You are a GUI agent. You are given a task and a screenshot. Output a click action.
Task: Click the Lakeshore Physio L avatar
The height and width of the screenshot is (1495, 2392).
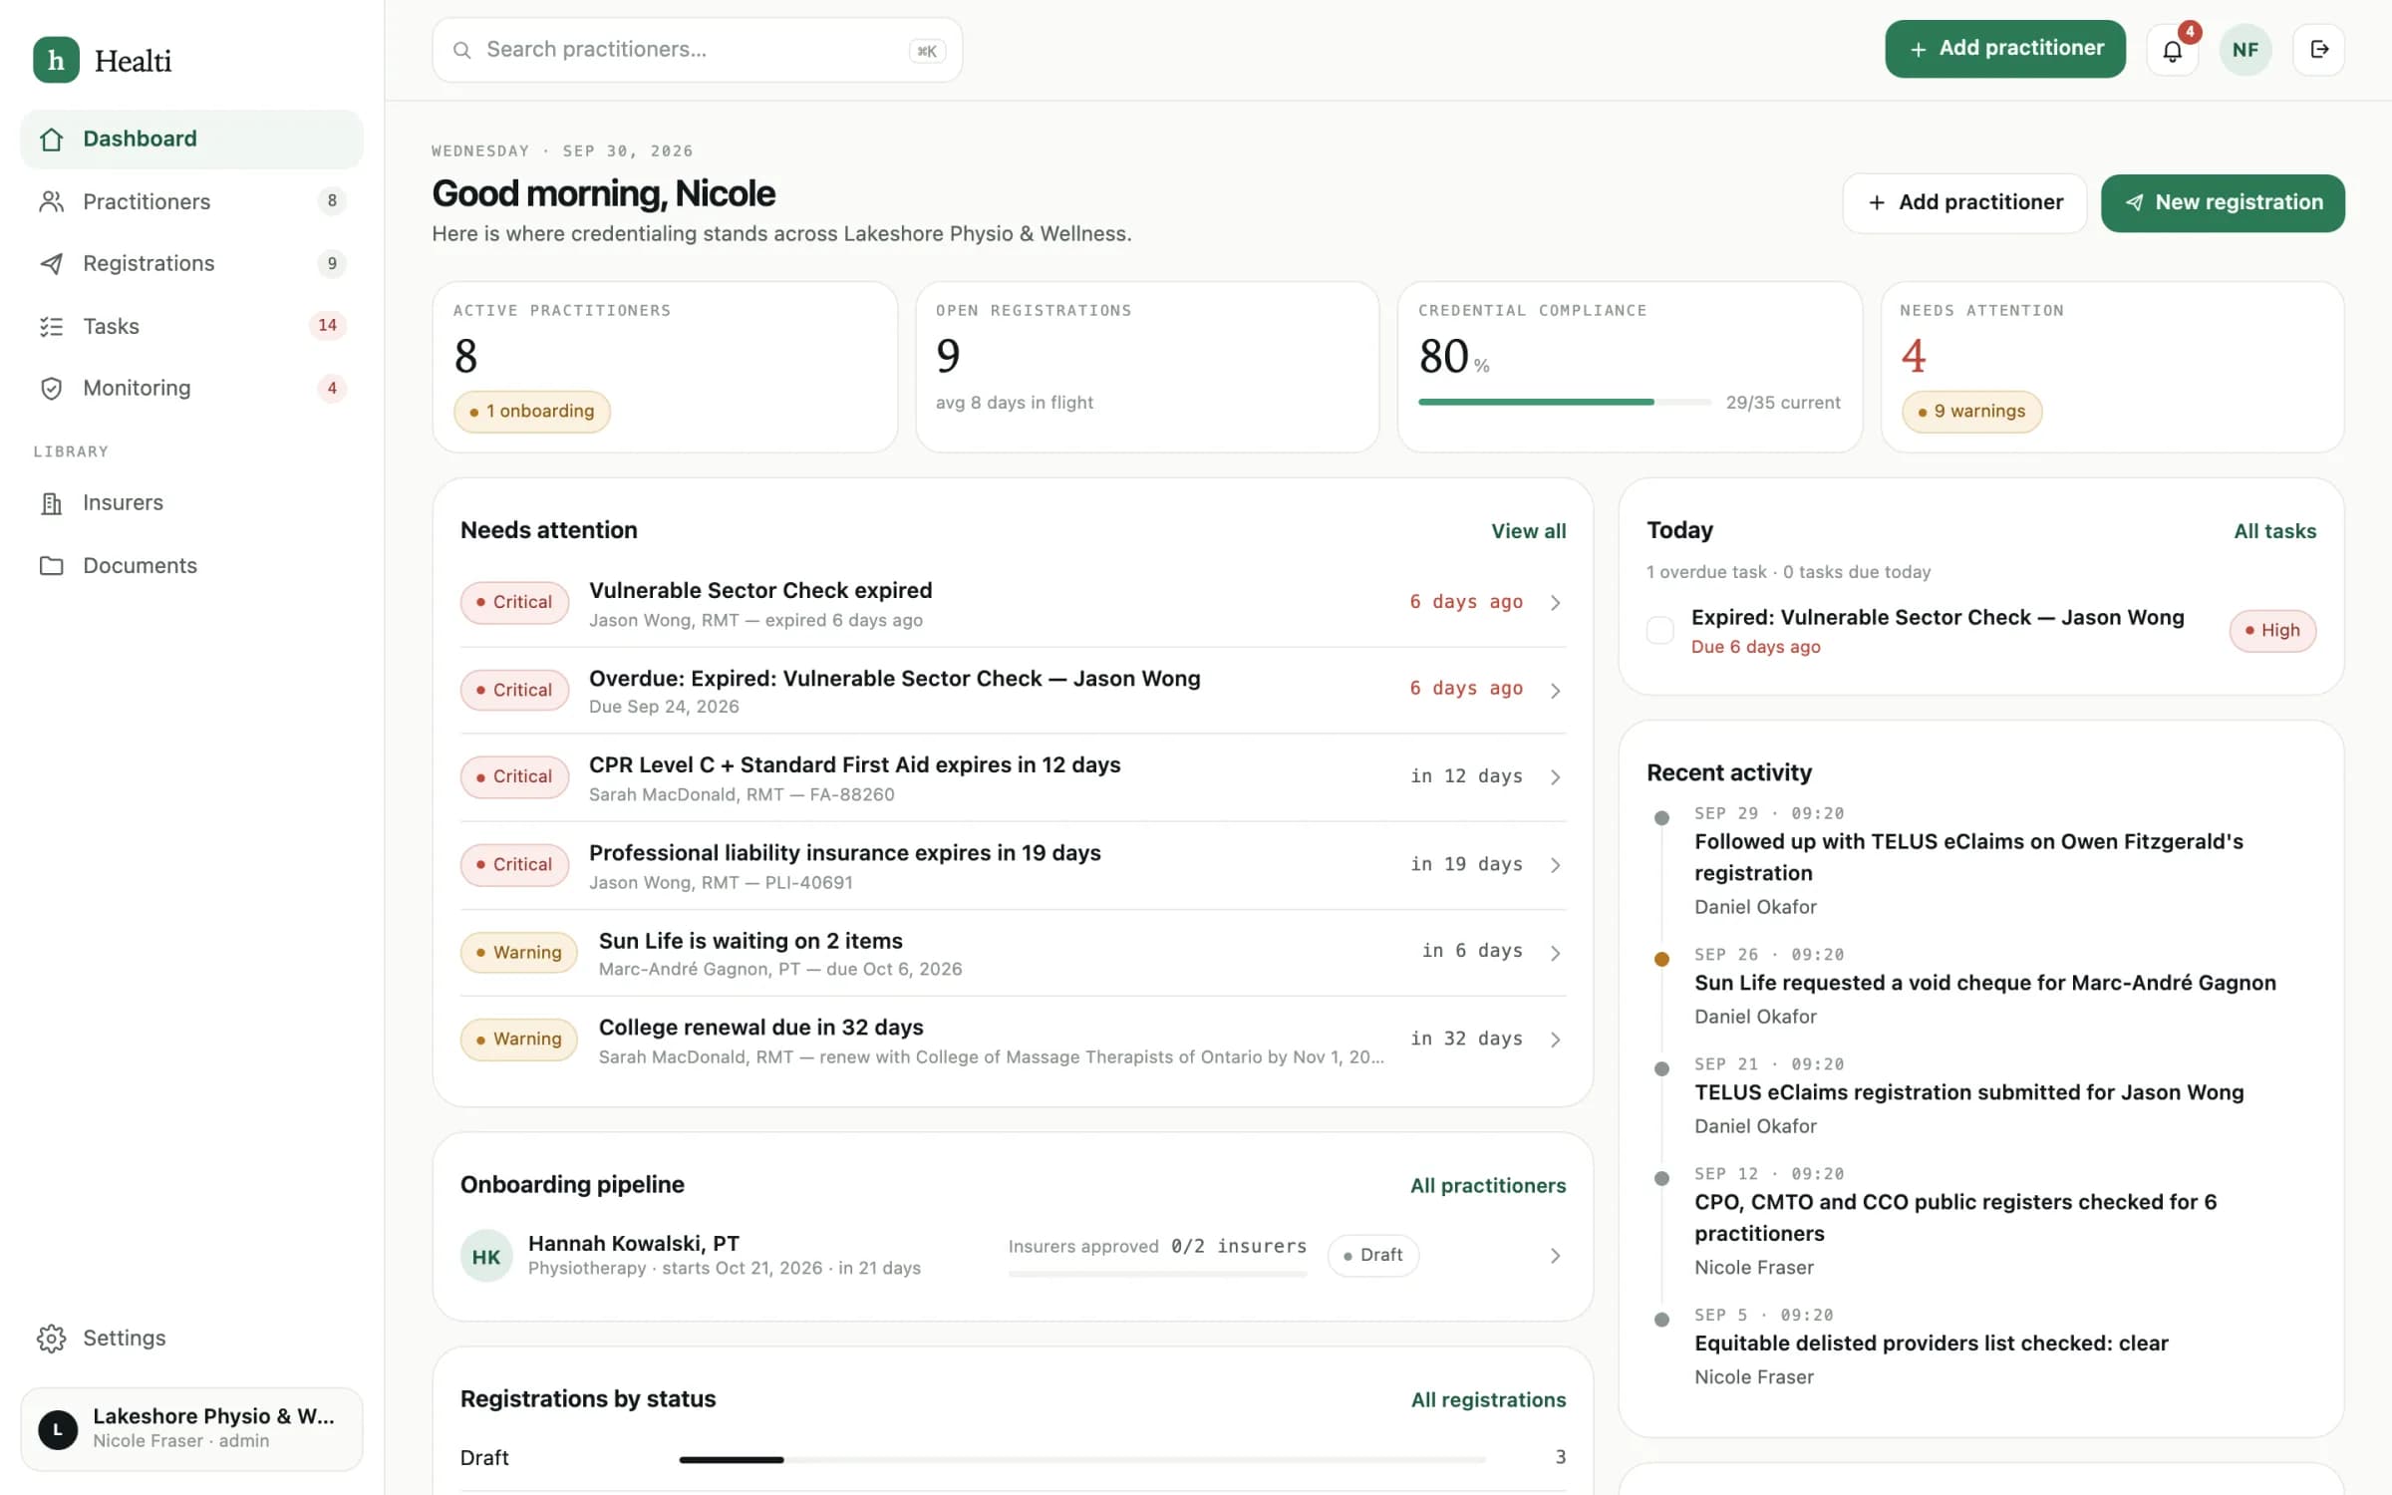point(58,1429)
